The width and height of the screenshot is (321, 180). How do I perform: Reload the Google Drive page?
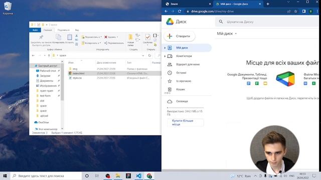pos(180,11)
